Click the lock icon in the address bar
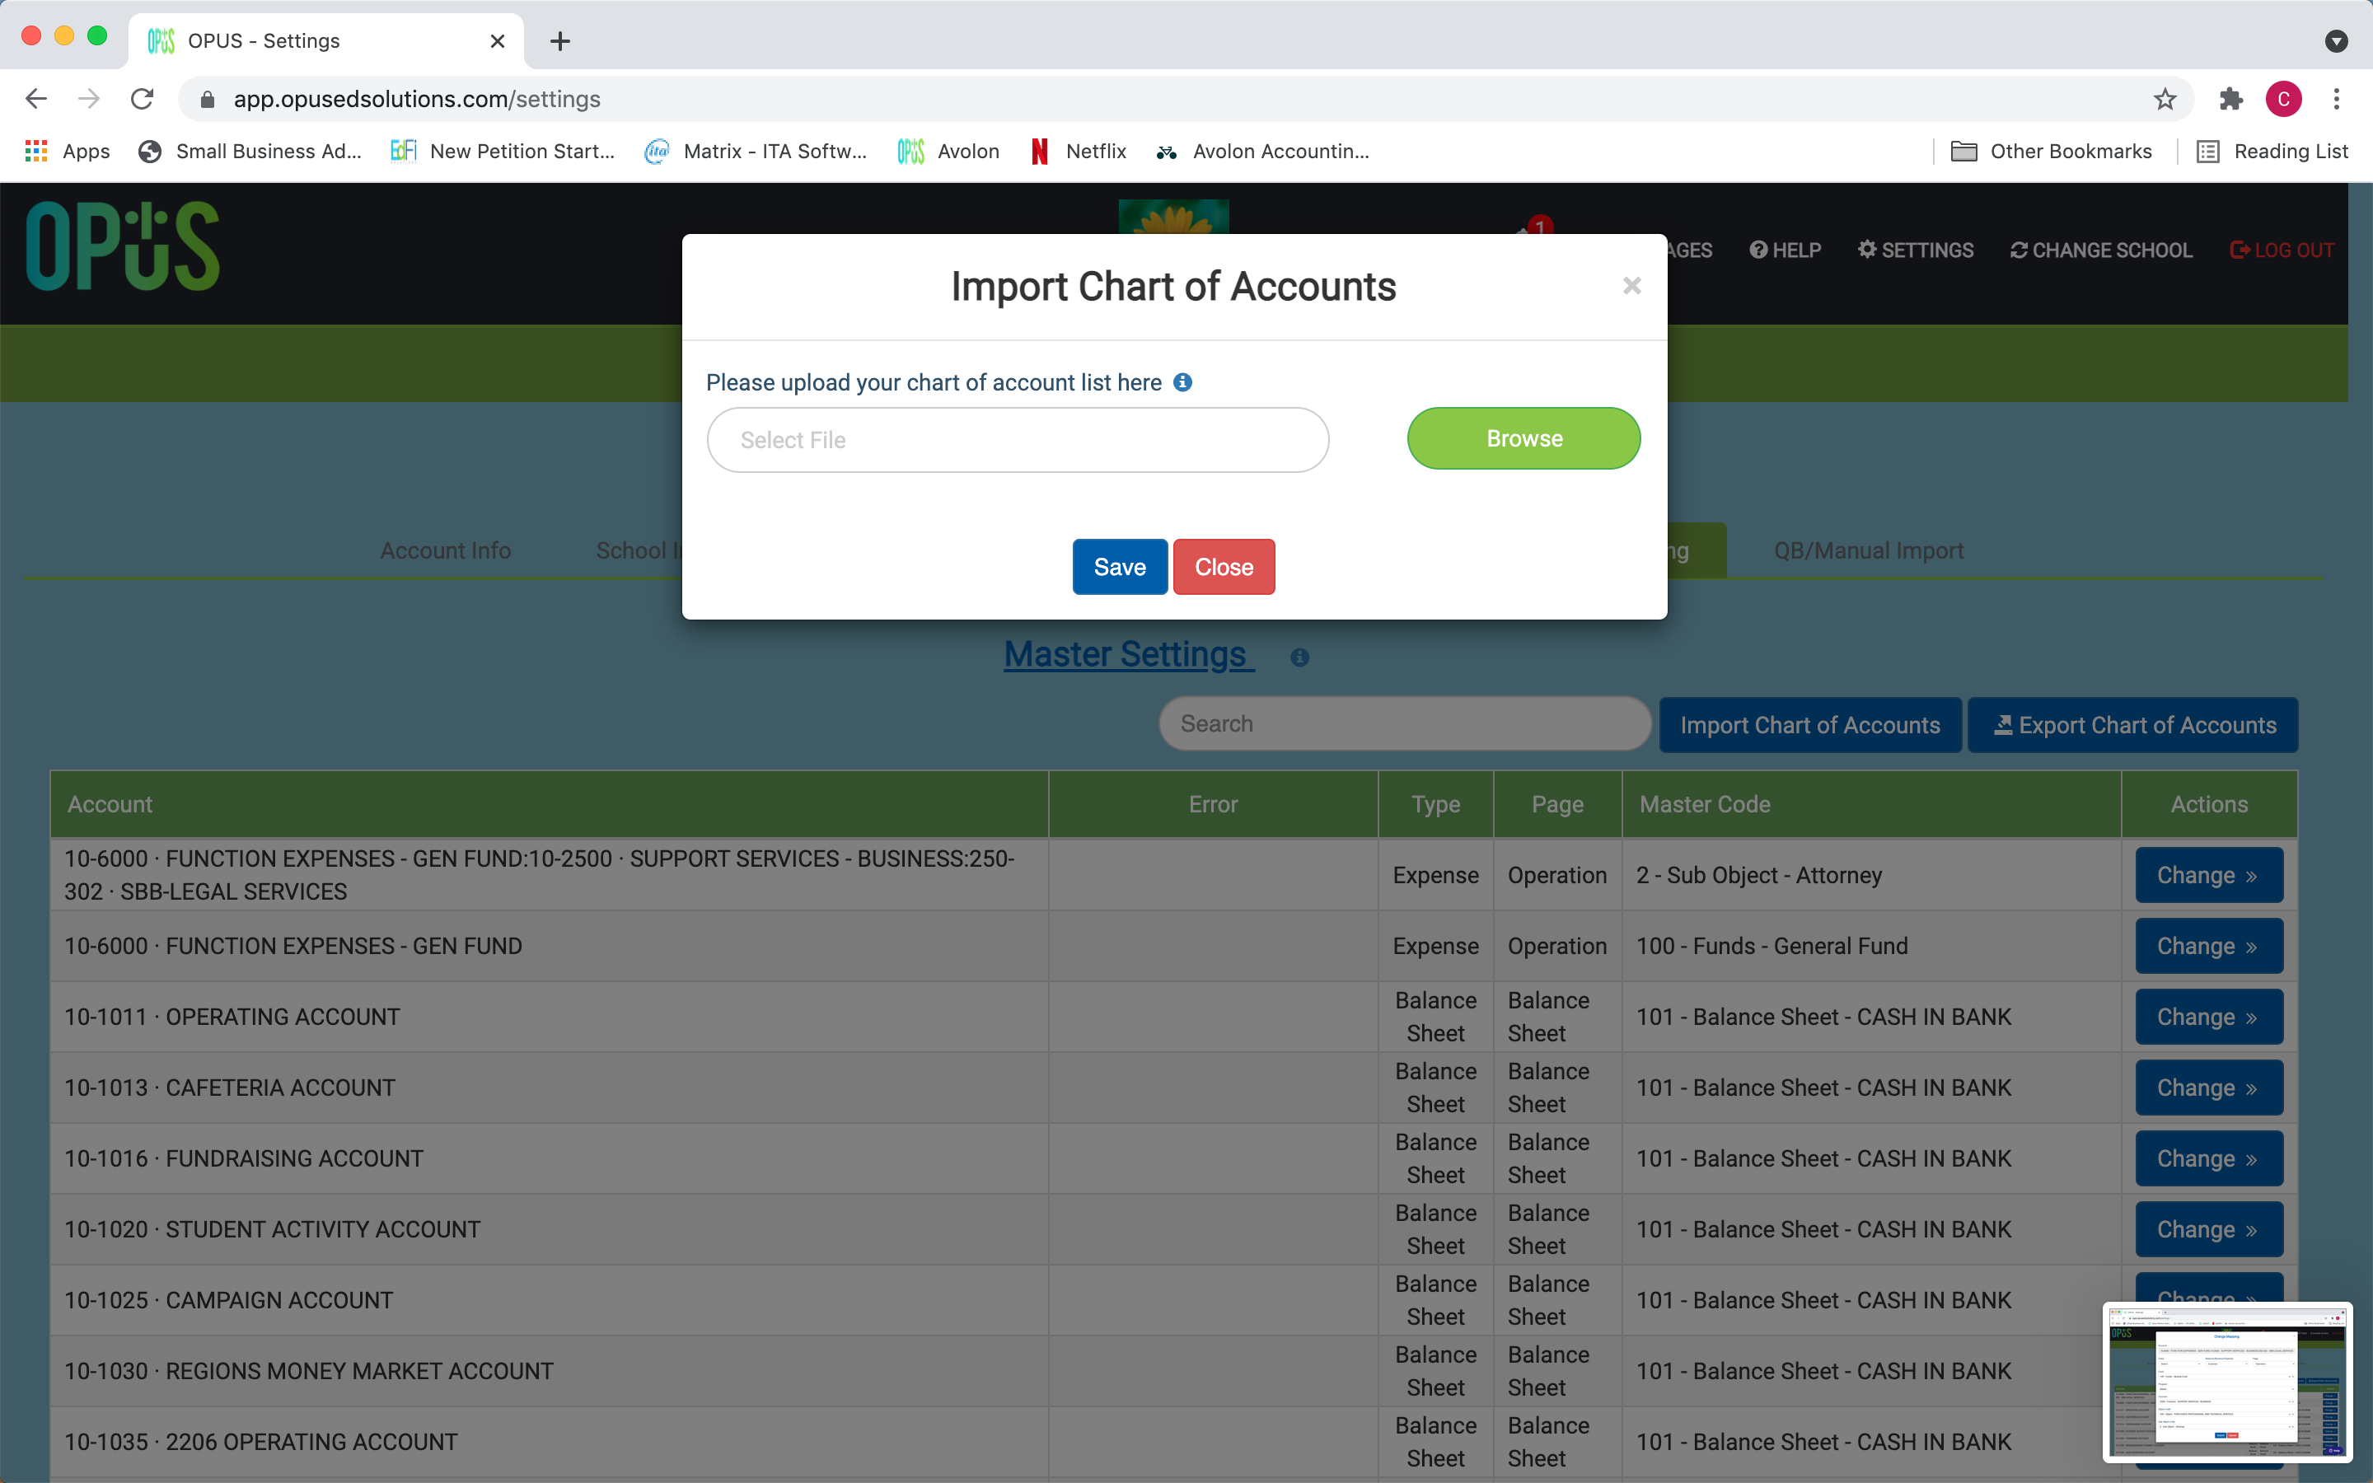Viewport: 2373px width, 1483px height. (x=207, y=99)
